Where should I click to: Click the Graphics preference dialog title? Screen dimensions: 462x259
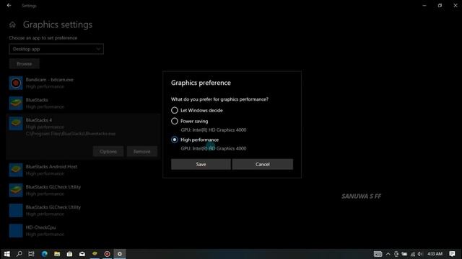[201, 83]
